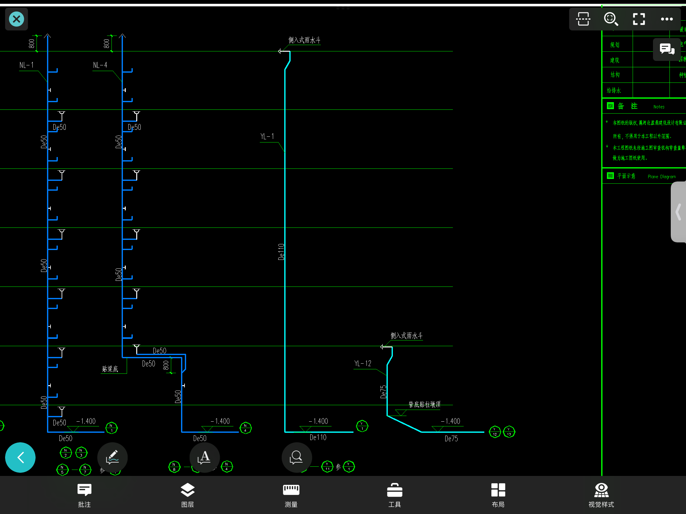Select the YL-12 riser label
The height and width of the screenshot is (514, 686).
(363, 364)
